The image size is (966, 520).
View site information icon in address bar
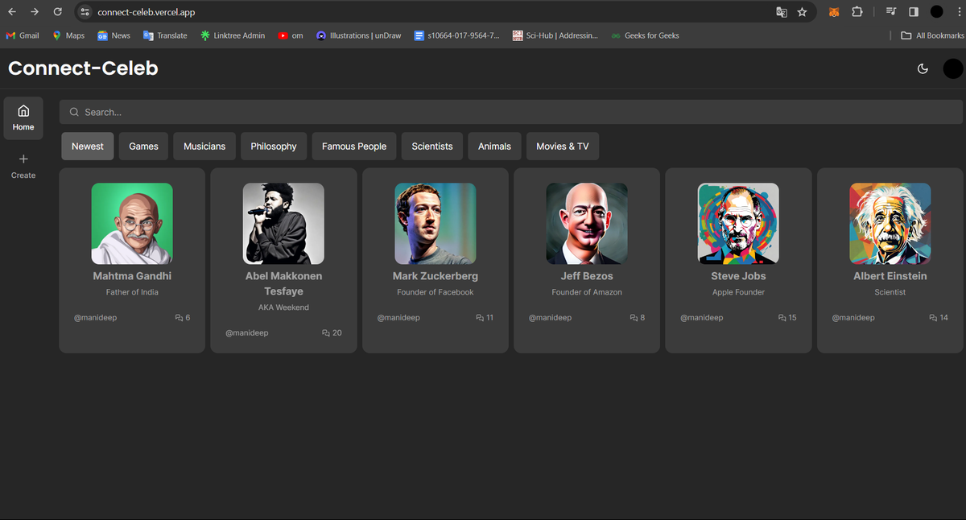[85, 12]
